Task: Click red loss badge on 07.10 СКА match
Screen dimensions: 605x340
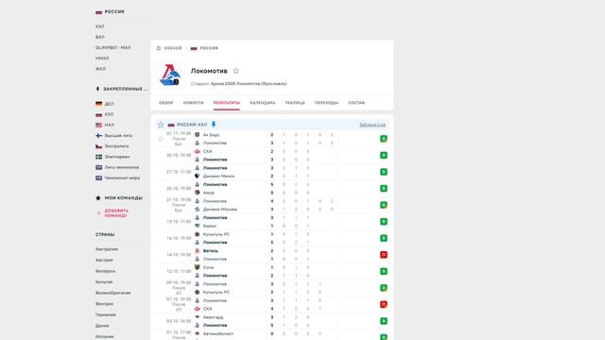Action: tap(384, 304)
